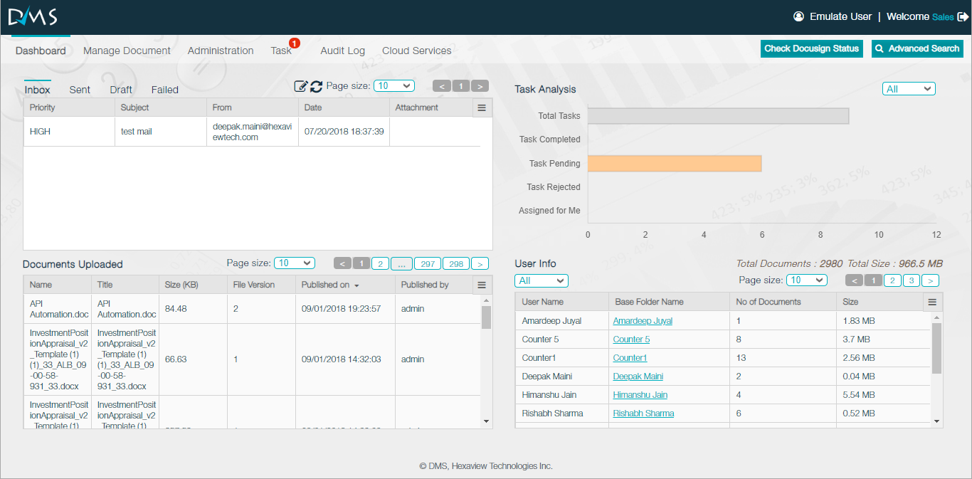The height and width of the screenshot is (479, 972).
Task: Open the Rishabh Sharma base folder link
Action: [x=643, y=414]
